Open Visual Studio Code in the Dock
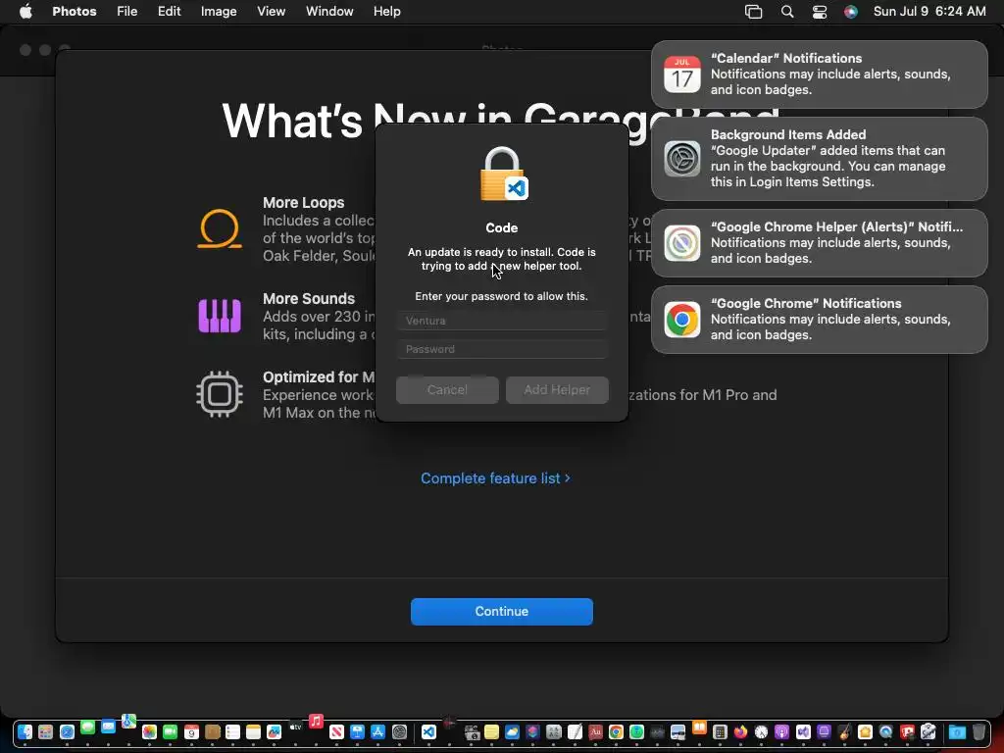This screenshot has width=1004, height=753. (428, 731)
